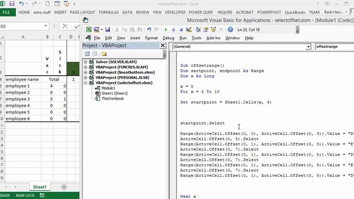Click the Toolbox icon in VBA toolbar
The image size is (354, 199).
click(221, 29)
